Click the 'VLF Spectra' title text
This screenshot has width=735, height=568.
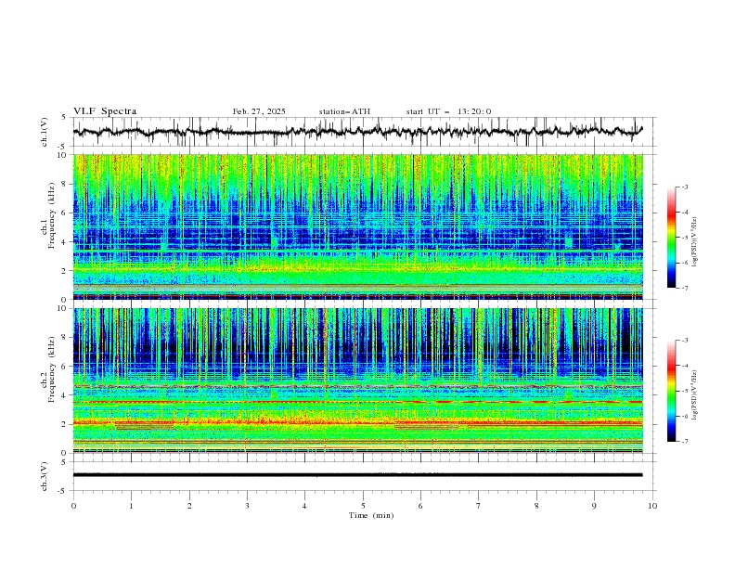pyautogui.click(x=105, y=111)
